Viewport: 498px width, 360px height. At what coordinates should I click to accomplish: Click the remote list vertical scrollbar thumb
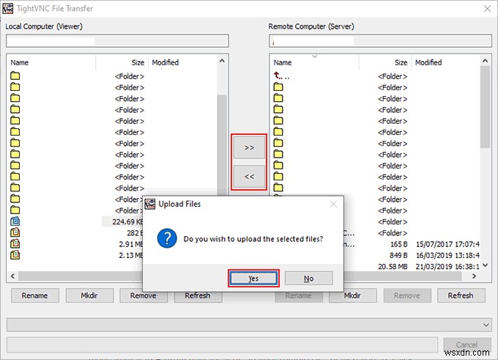486,107
